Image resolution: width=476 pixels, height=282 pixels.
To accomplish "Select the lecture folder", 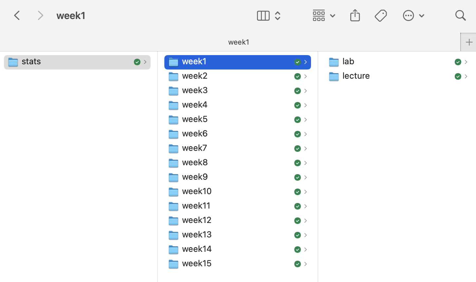I will click(356, 76).
